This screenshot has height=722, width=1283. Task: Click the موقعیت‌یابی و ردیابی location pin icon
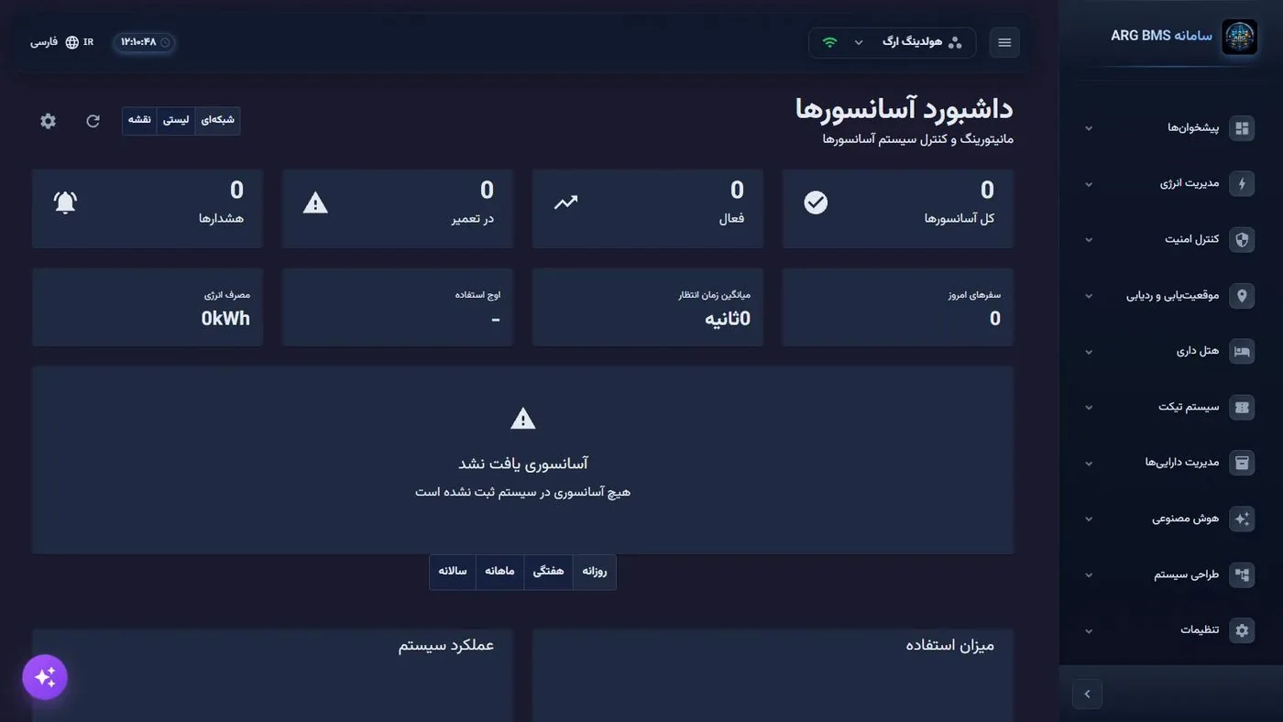pyautogui.click(x=1242, y=296)
